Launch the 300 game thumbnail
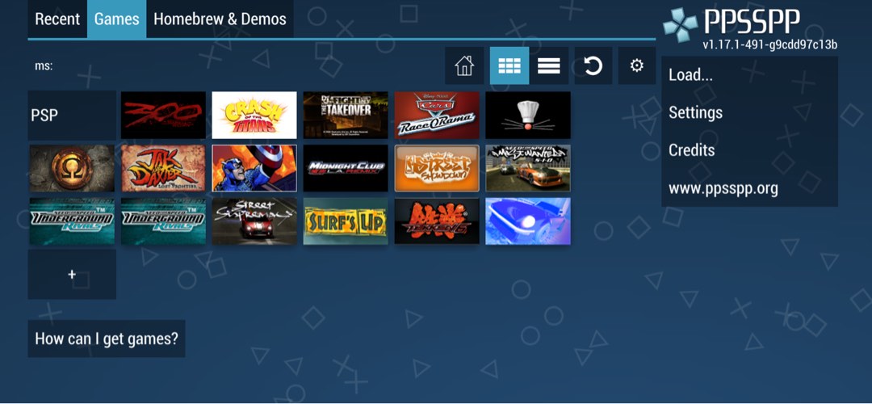 pos(163,116)
